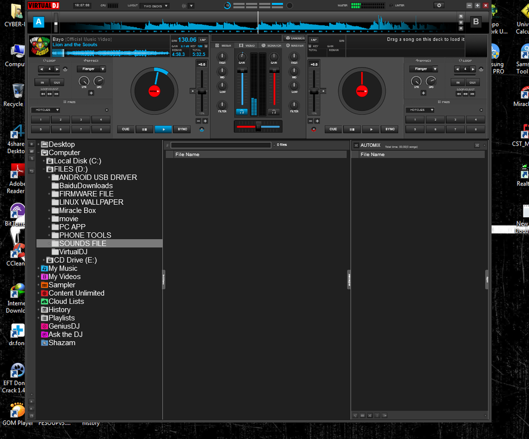Click the deck A headphone cue button
This screenshot has height=439, width=529.
pos(241,112)
